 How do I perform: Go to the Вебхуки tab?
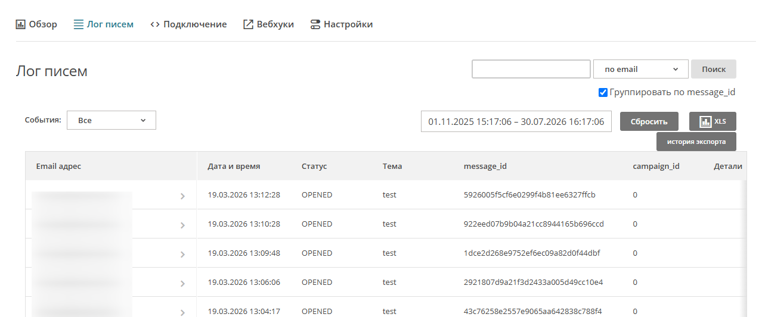(x=268, y=24)
